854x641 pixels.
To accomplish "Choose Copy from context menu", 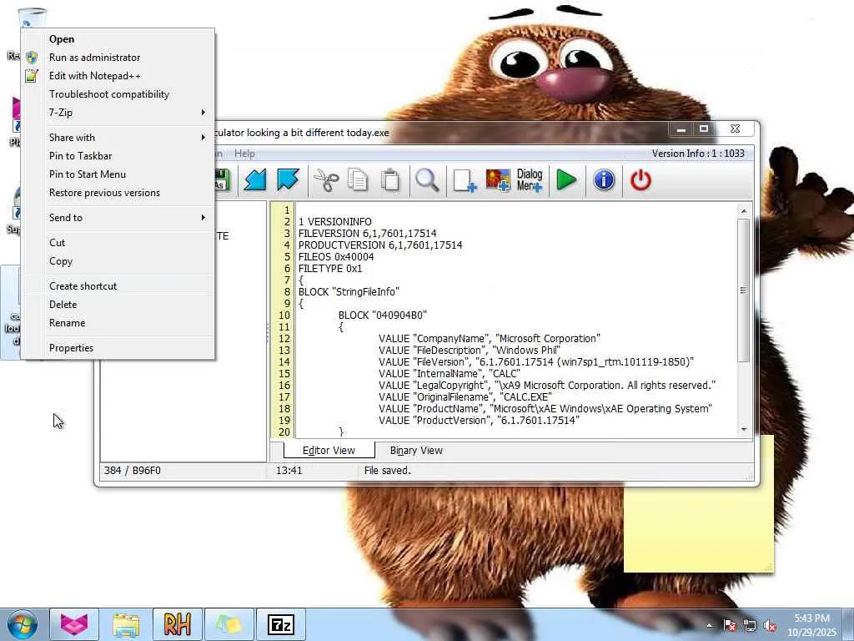I will pos(118,261).
